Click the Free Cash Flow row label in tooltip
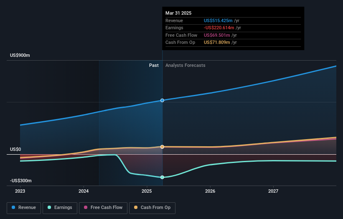 pos(181,35)
